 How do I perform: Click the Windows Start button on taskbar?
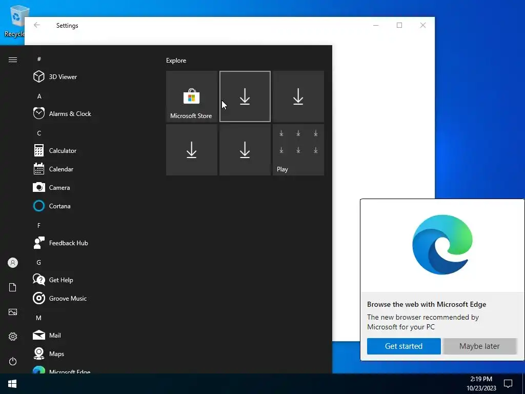point(12,384)
